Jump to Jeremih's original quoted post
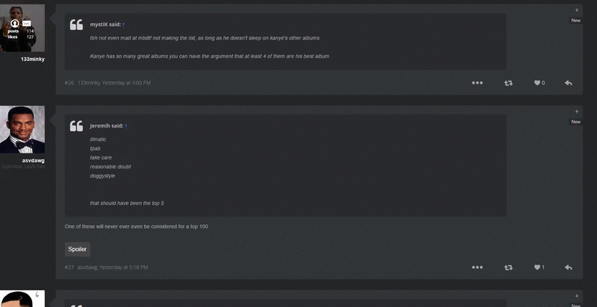Viewport: 597px width, 307px height. (x=126, y=126)
